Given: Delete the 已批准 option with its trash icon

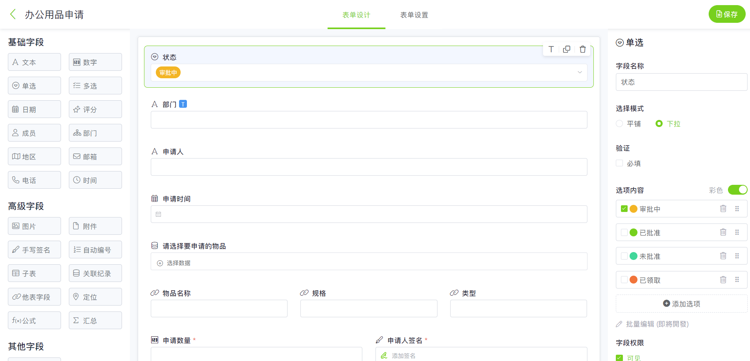Looking at the screenshot, I should pyautogui.click(x=723, y=232).
